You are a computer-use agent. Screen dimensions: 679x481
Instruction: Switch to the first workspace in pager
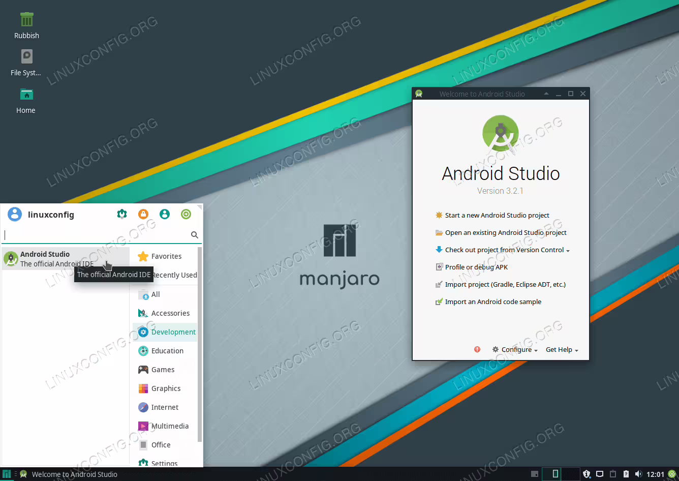[551, 474]
